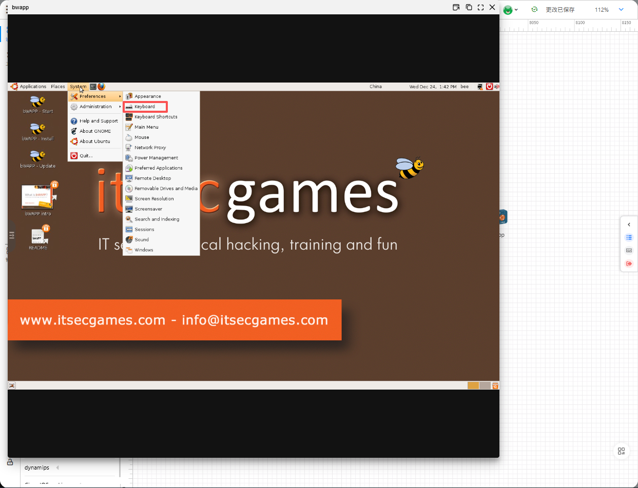Open Keyboard preferences
The width and height of the screenshot is (638, 488).
coord(161,107)
